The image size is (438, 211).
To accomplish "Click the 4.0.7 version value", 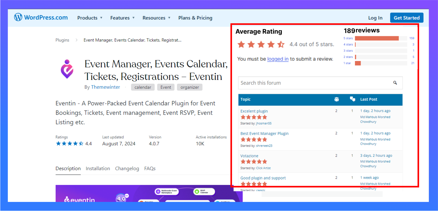I will (x=154, y=144).
